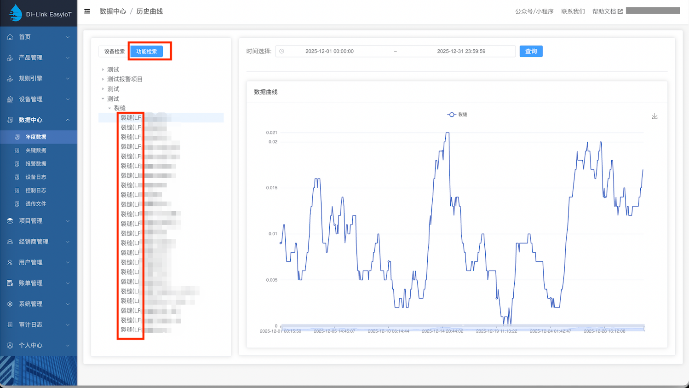Click the start date field 2025-12-01 00:00:00

point(329,52)
